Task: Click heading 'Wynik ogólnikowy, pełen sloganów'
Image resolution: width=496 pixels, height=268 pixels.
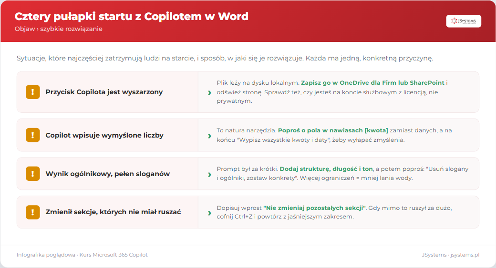Action: 108,174
